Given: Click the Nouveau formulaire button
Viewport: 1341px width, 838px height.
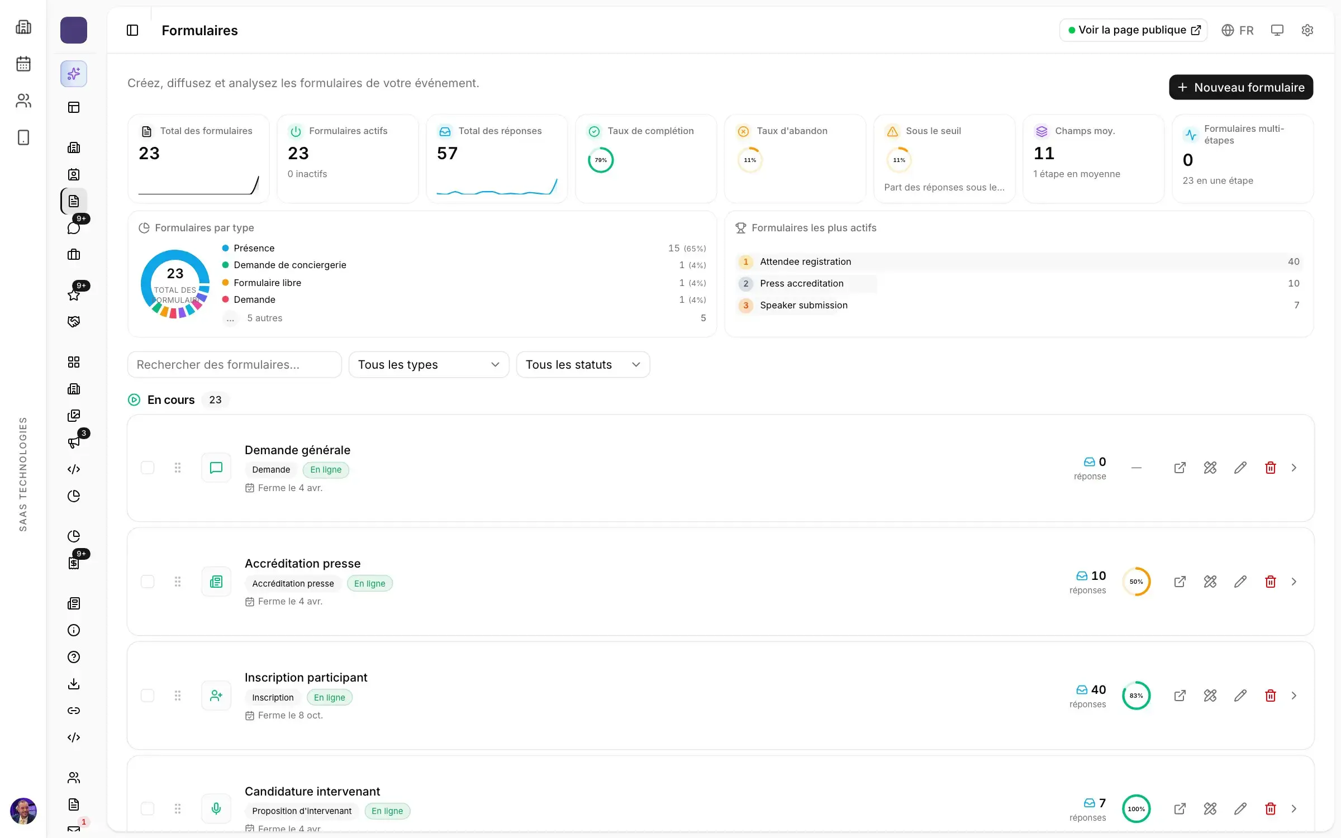Looking at the screenshot, I should [x=1240, y=87].
